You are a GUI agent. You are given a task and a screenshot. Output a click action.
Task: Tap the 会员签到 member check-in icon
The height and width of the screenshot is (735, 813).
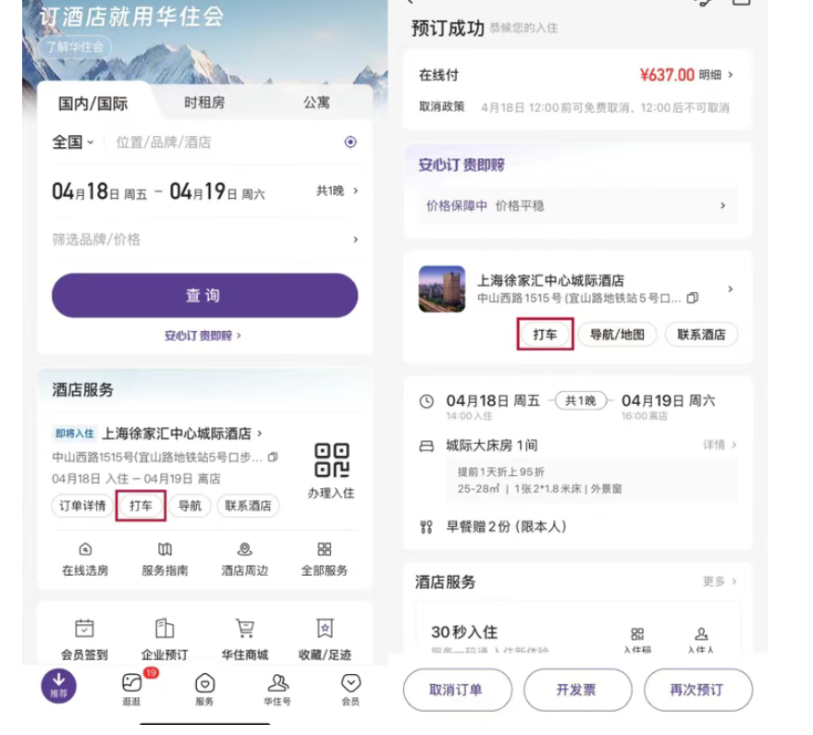(x=84, y=629)
